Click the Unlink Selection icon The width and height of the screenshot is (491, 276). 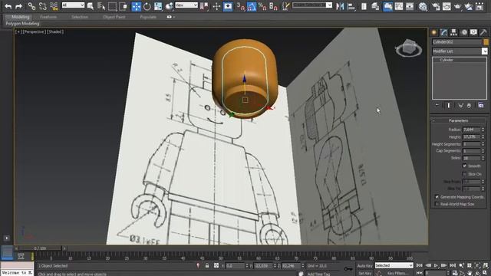pyautogui.click(x=43, y=6)
